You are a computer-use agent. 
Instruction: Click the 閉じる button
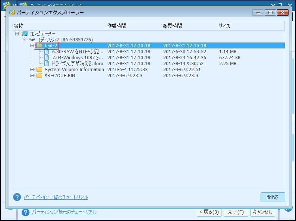(273, 197)
